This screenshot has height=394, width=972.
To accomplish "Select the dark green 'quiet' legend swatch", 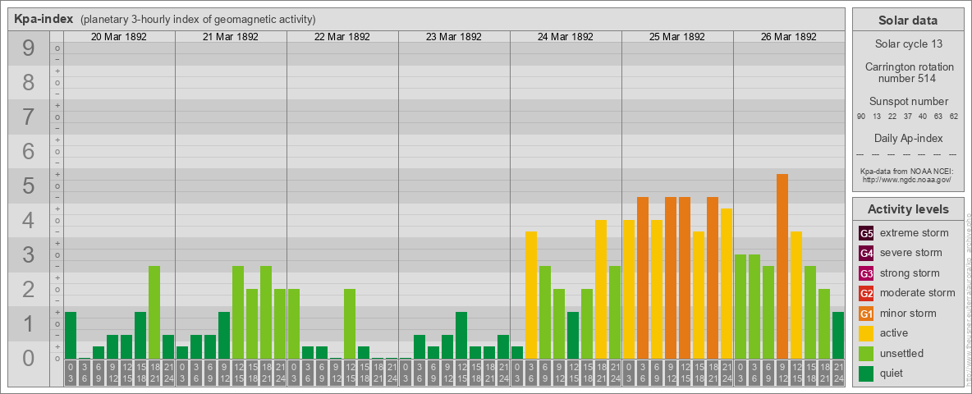I will pyautogui.click(x=866, y=373).
